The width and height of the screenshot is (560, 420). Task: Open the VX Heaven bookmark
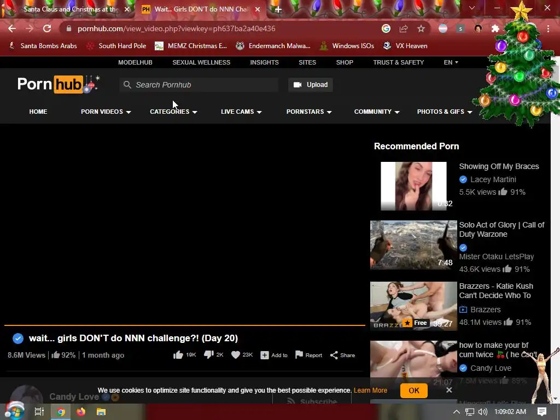tap(405, 46)
